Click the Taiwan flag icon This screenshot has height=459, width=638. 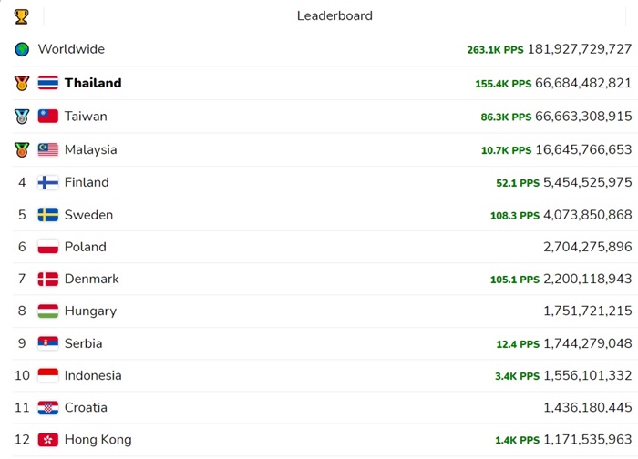pos(48,117)
